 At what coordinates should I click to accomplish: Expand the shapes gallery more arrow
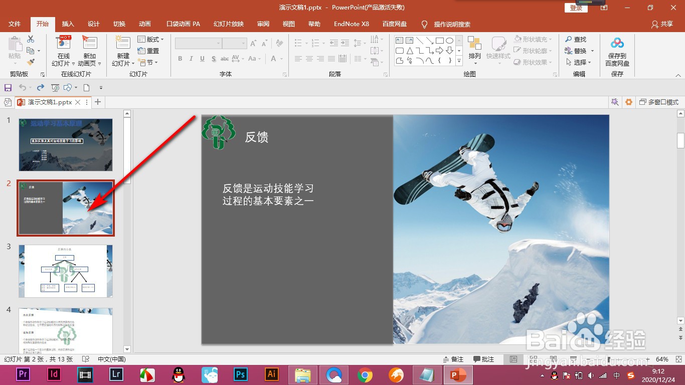point(459,61)
